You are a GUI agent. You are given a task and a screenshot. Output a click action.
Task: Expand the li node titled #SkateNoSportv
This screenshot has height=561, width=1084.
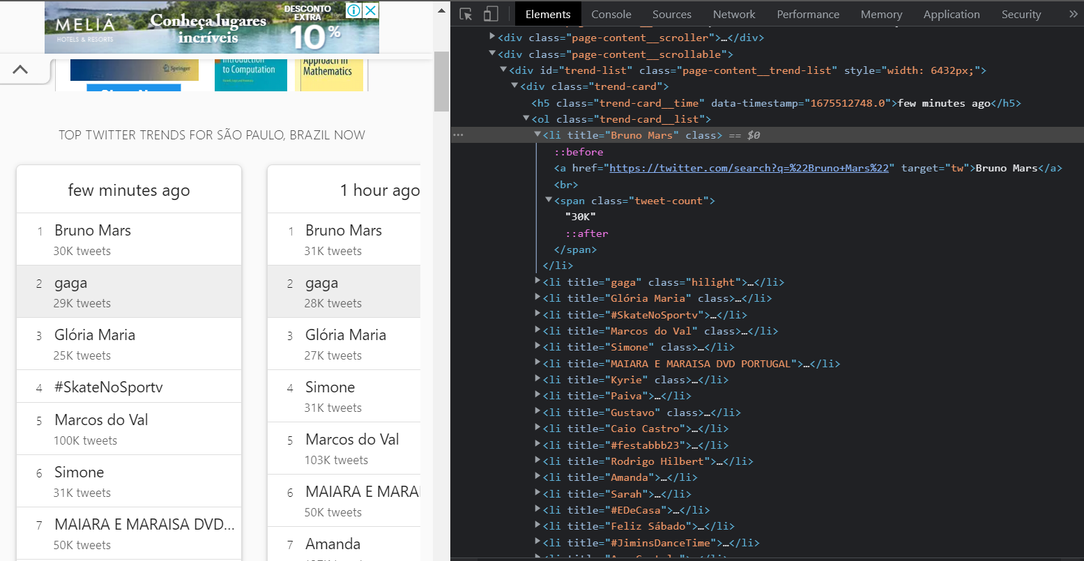click(x=537, y=314)
